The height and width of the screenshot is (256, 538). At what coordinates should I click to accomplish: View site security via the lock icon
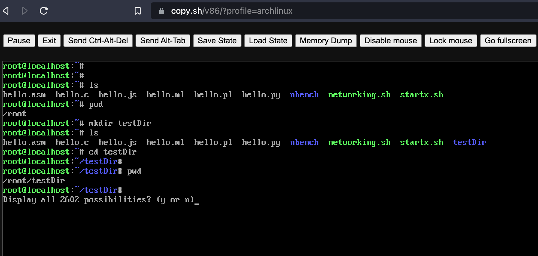pos(162,11)
